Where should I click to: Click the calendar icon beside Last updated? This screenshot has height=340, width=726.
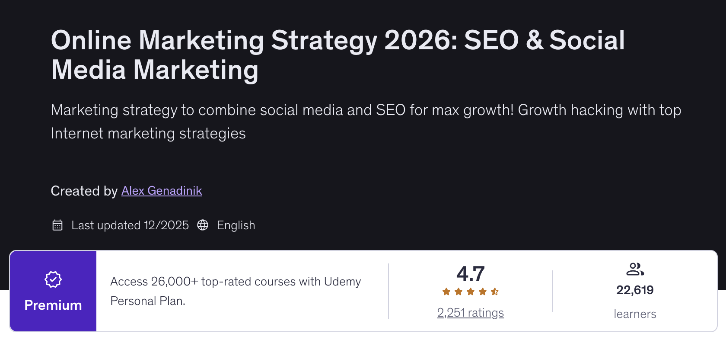pyautogui.click(x=57, y=225)
